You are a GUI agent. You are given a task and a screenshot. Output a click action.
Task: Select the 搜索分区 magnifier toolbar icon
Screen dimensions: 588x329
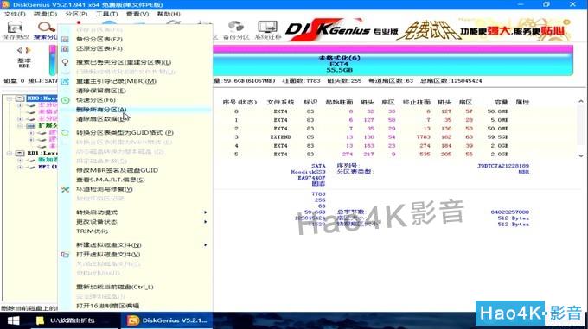pyautogui.click(x=45, y=31)
